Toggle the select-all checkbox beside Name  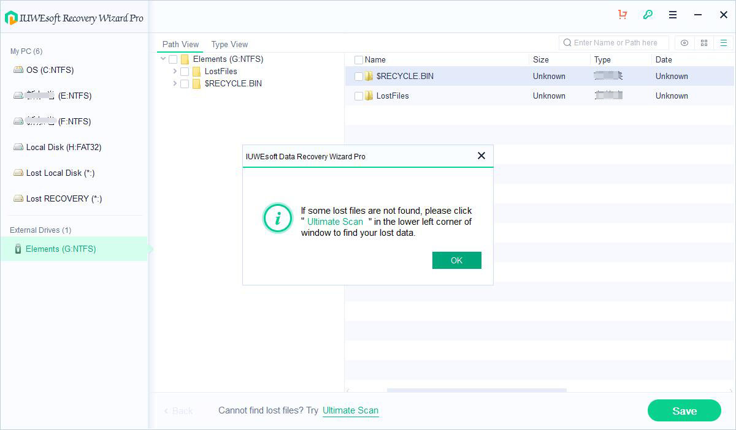coord(359,60)
